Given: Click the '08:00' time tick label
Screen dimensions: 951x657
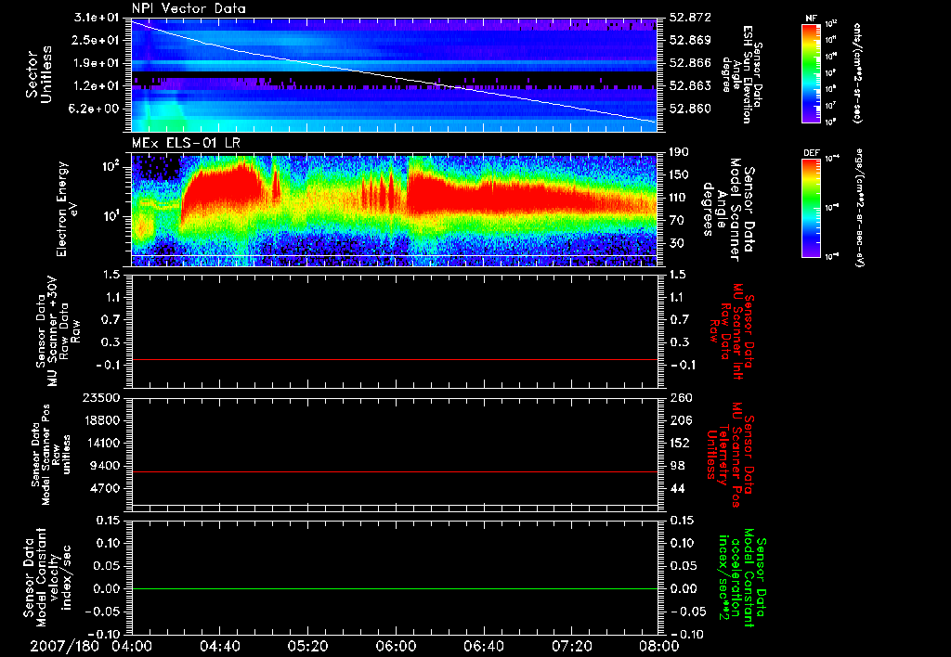Looking at the screenshot, I should coord(658,646).
